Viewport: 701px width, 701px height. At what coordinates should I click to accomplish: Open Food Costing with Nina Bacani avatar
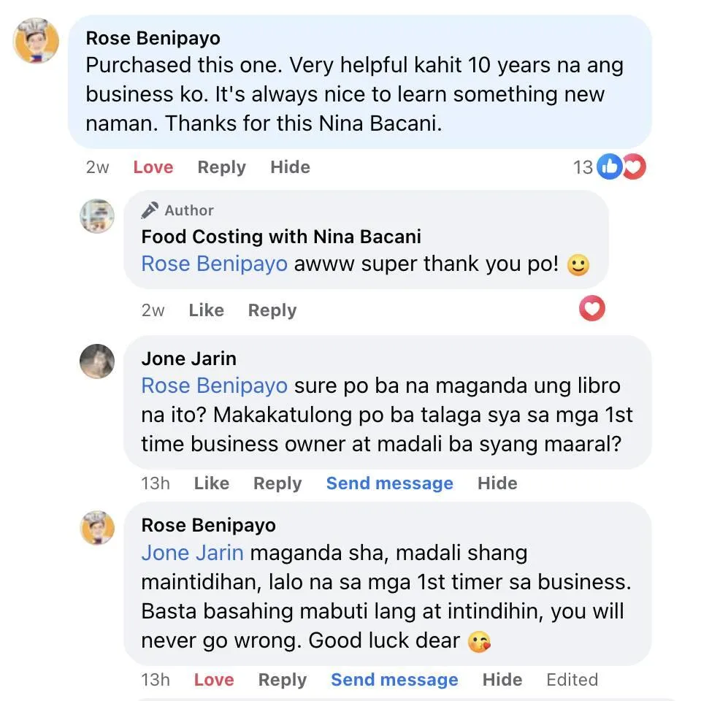(97, 216)
